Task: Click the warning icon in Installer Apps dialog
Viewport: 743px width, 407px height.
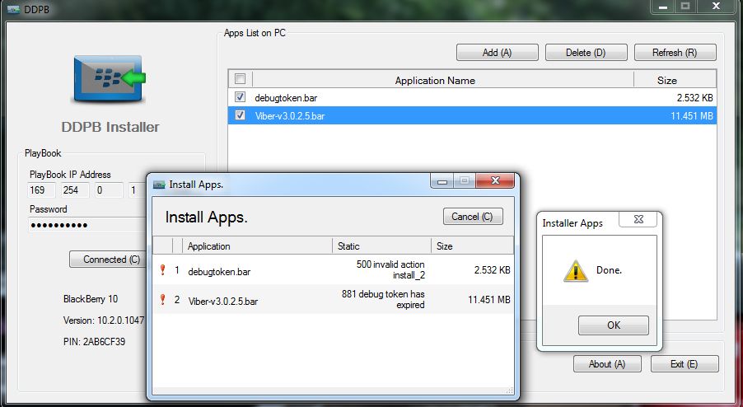Action: 575,271
